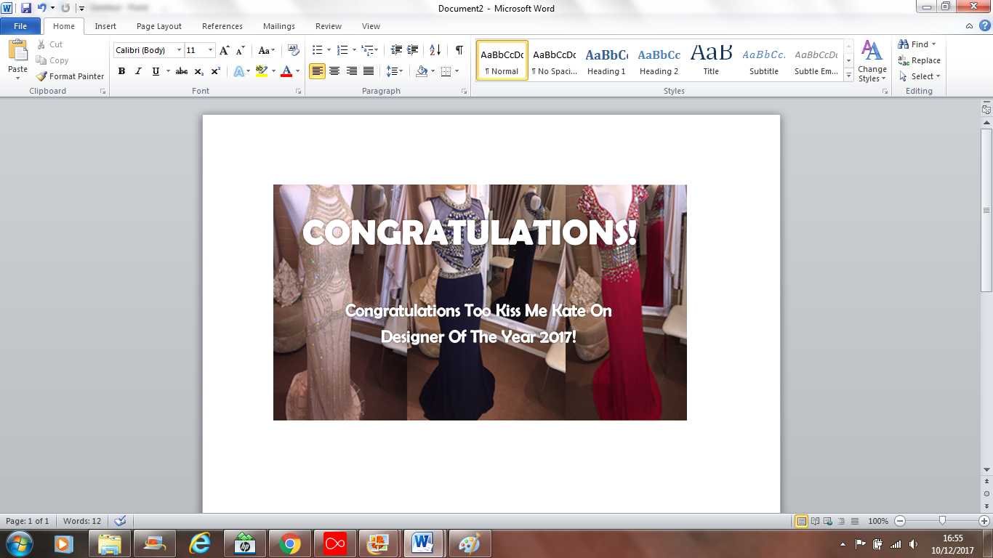Open the Change Case Aa dropdown

coord(267,50)
